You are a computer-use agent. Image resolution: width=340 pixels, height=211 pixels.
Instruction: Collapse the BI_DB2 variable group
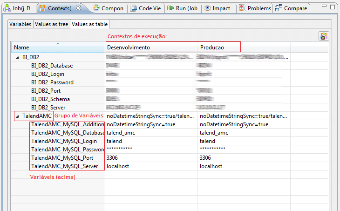click(x=17, y=57)
